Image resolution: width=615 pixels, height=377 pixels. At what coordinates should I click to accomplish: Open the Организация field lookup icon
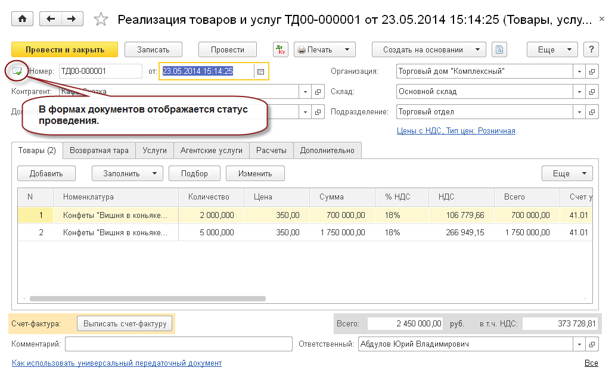(592, 71)
